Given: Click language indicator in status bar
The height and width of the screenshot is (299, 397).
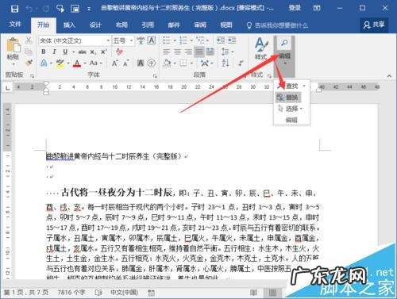Looking at the screenshot, I should coord(124,293).
